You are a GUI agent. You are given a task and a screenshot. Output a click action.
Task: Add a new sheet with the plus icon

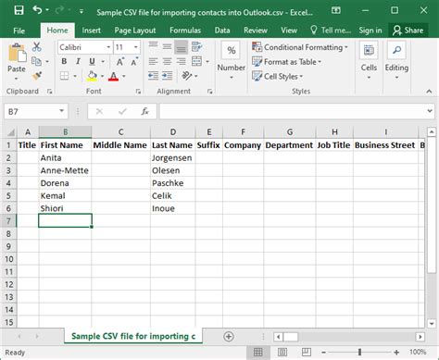(229, 337)
